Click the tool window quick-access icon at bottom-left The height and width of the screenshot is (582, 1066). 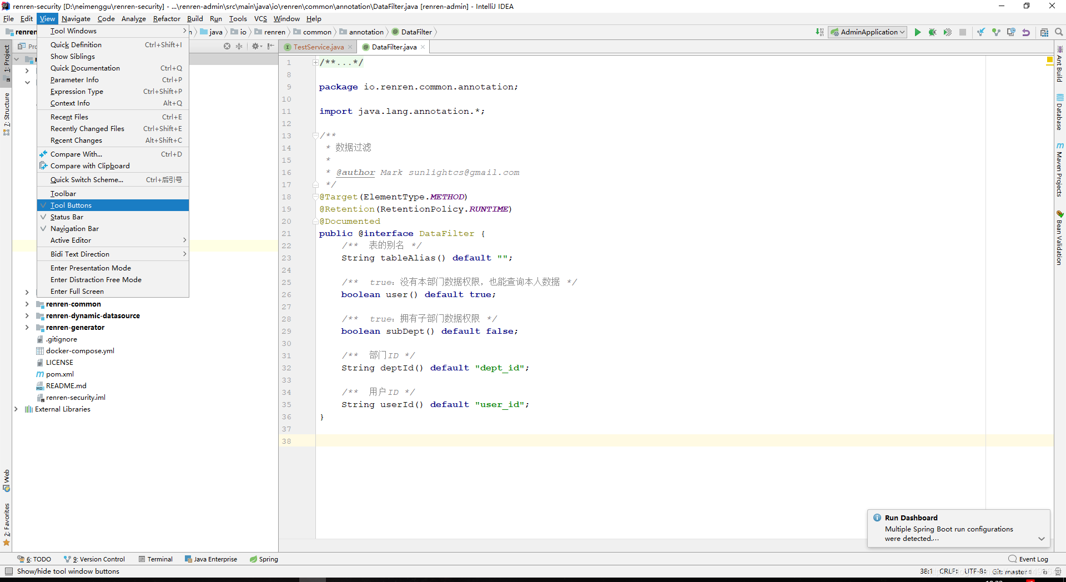[x=8, y=571]
